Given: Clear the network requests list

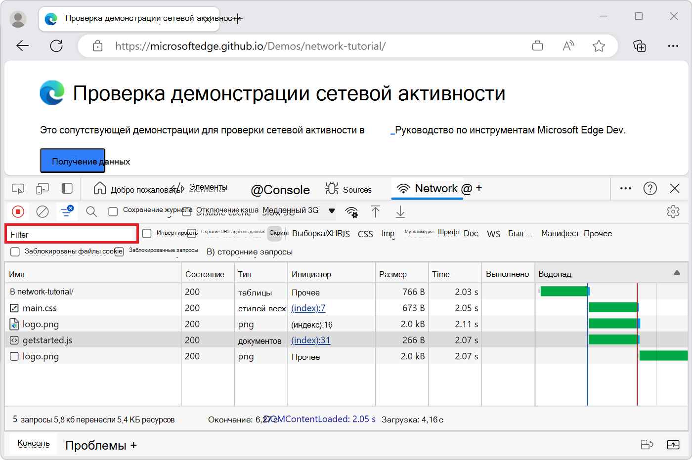Looking at the screenshot, I should [43, 211].
